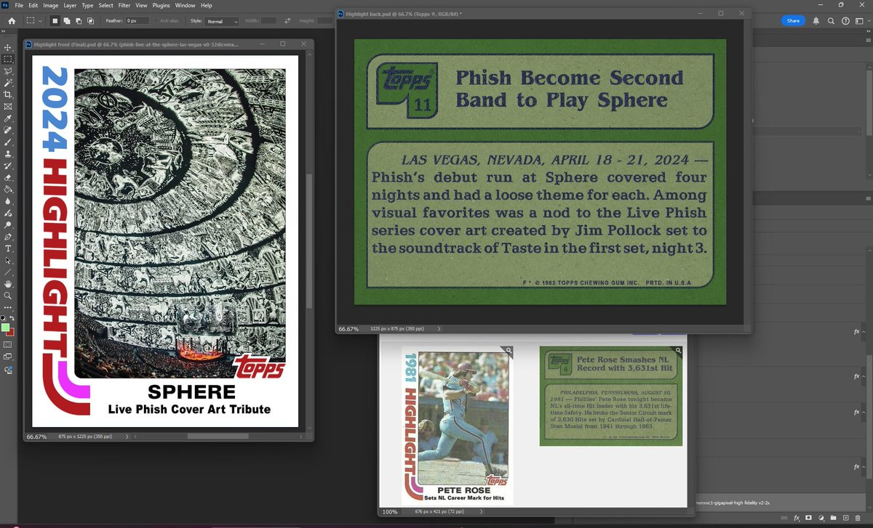Click the add layer style fx icon
The width and height of the screenshot is (873, 528).
point(797,519)
